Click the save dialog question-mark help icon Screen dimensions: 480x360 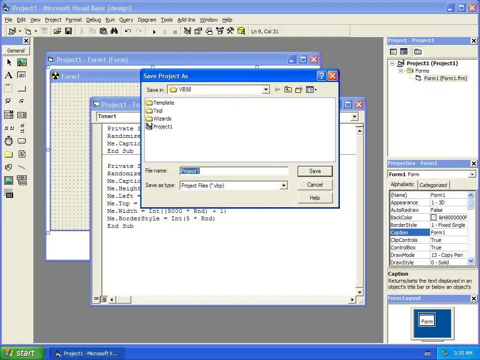tap(322, 75)
